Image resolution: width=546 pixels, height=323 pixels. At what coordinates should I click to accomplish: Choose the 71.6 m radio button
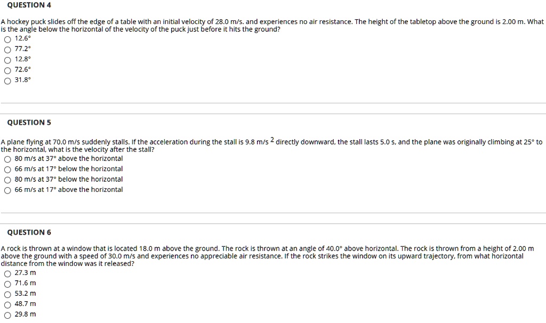(x=7, y=284)
